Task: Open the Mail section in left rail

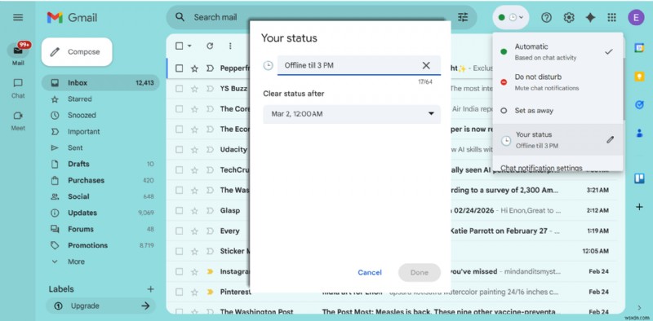Action: (x=18, y=54)
